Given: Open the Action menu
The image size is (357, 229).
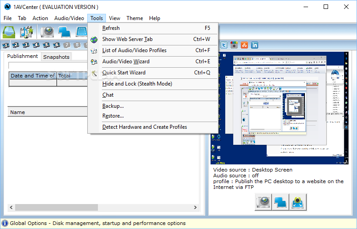Looking at the screenshot, I should [41, 18].
